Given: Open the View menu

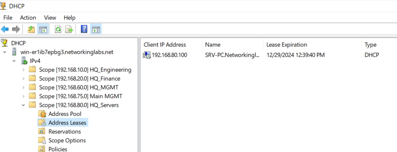Looking at the screenshot, I should 50,18.
